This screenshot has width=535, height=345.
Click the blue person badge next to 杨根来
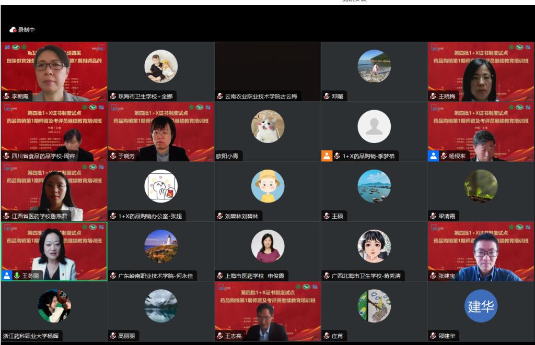click(433, 156)
